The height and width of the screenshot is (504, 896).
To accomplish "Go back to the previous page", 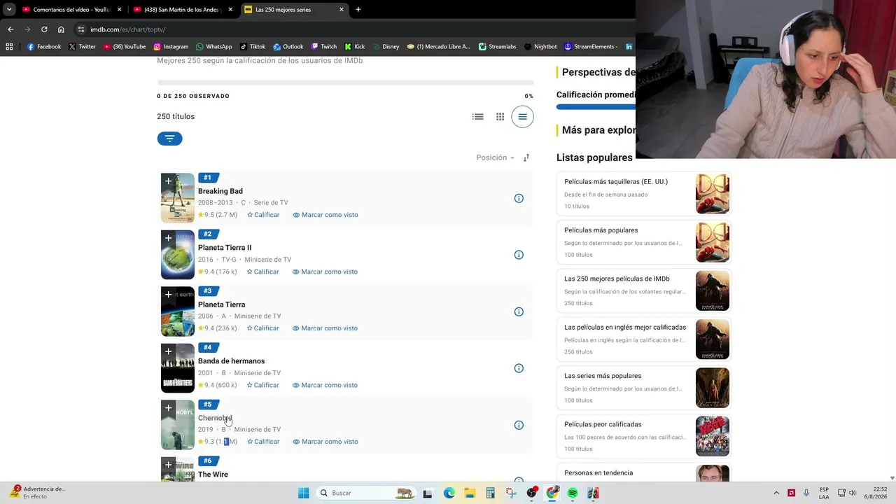I will (10, 29).
